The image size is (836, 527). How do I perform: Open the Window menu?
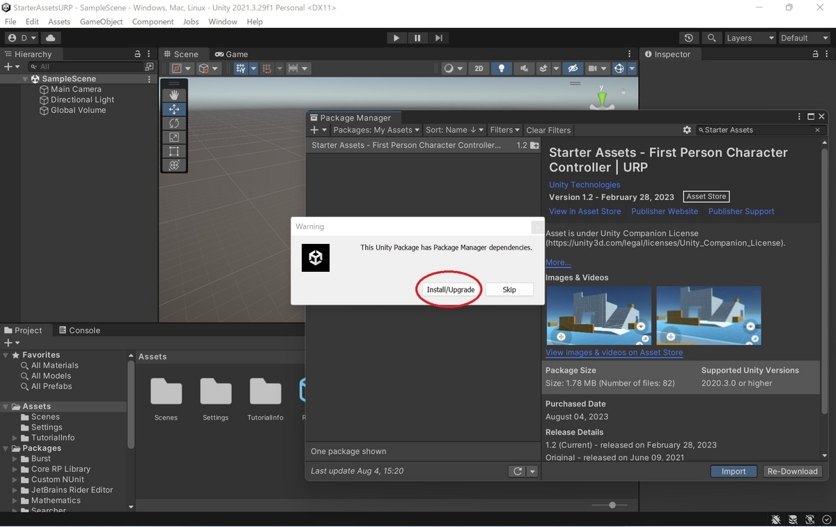click(222, 22)
